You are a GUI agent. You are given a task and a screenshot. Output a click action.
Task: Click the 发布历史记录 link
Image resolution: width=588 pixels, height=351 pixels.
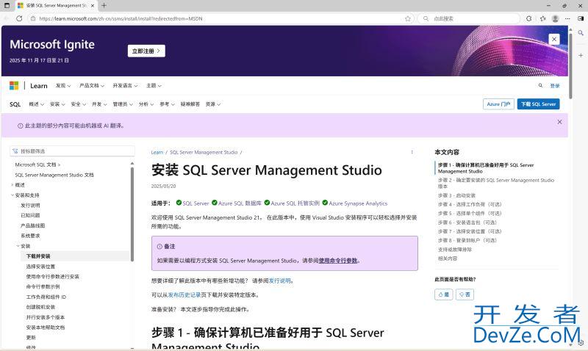click(184, 294)
